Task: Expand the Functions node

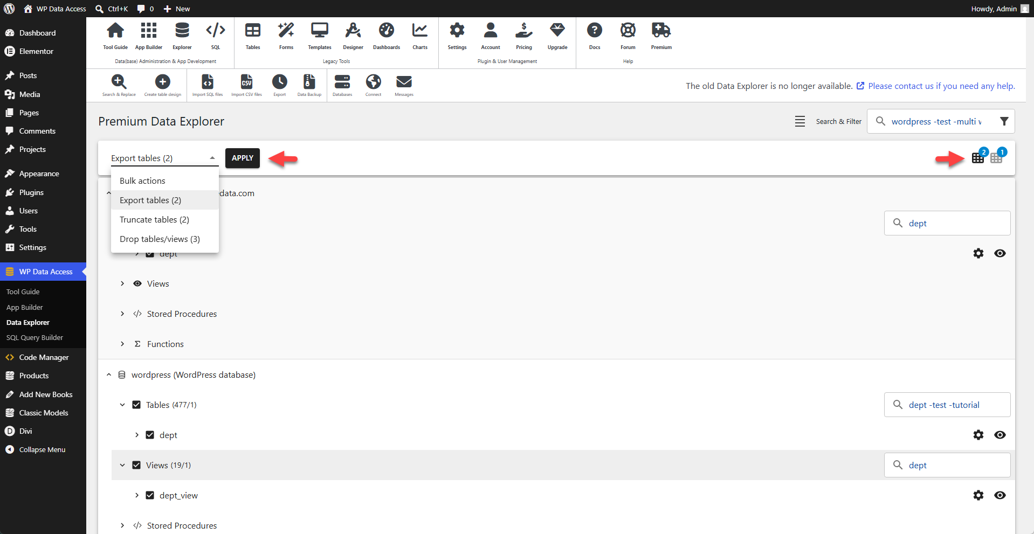Action: 122,344
